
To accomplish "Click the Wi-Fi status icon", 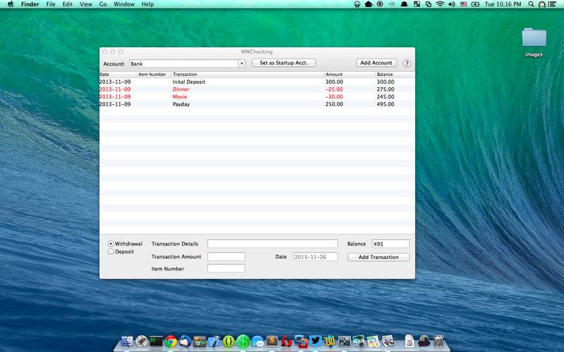I will click(x=440, y=4).
